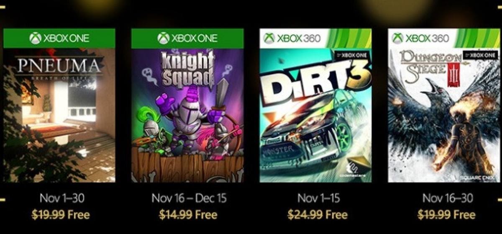
Task: Click the Xbox One badge on Dungeon Siege cover
Action: [480, 55]
